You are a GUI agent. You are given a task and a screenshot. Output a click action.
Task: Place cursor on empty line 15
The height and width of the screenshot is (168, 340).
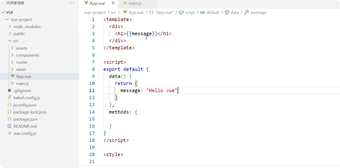(222, 119)
